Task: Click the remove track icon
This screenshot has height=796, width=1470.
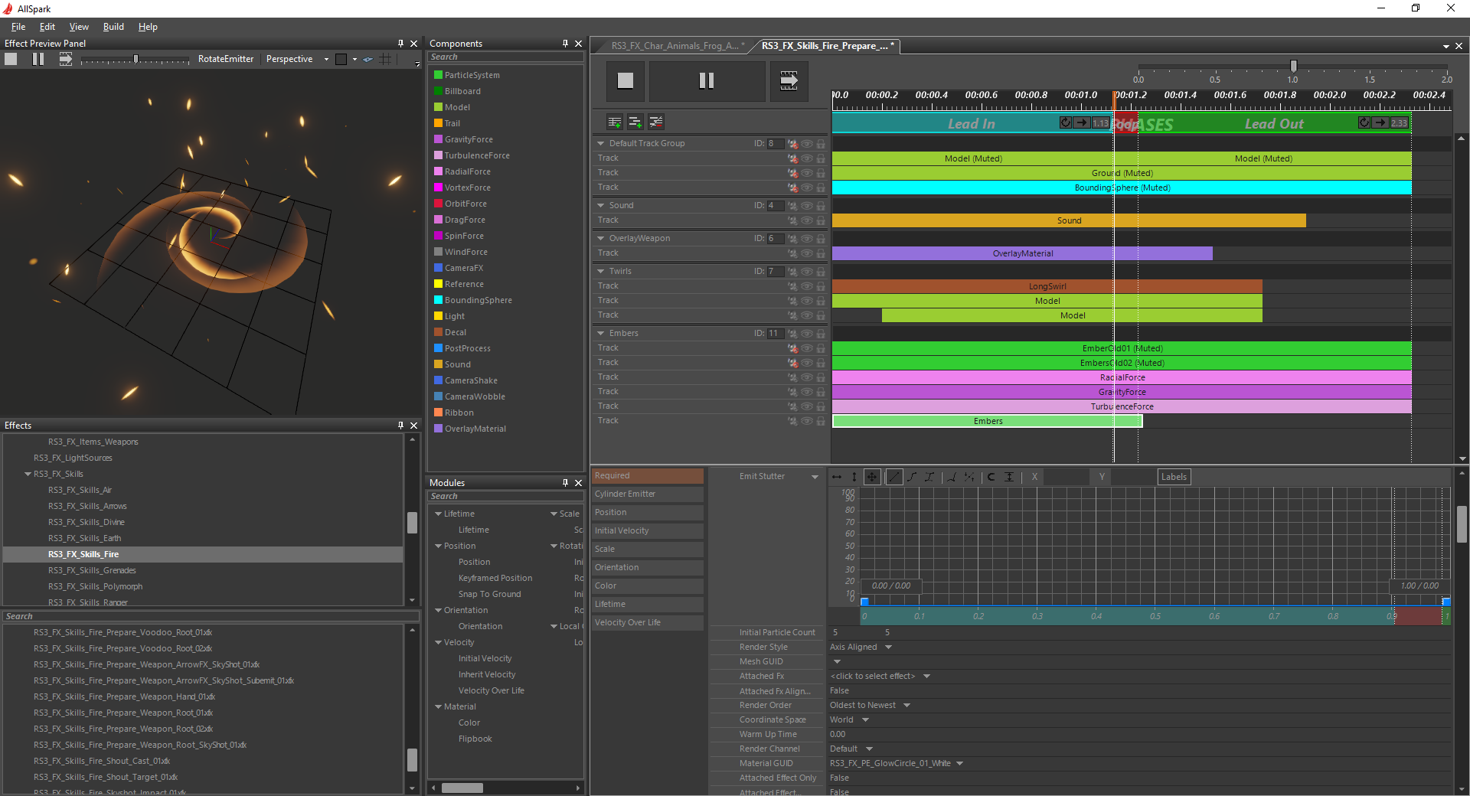Action: (656, 122)
